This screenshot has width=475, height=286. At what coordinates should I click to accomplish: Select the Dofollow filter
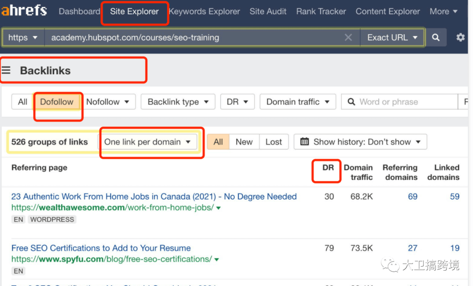tap(57, 102)
